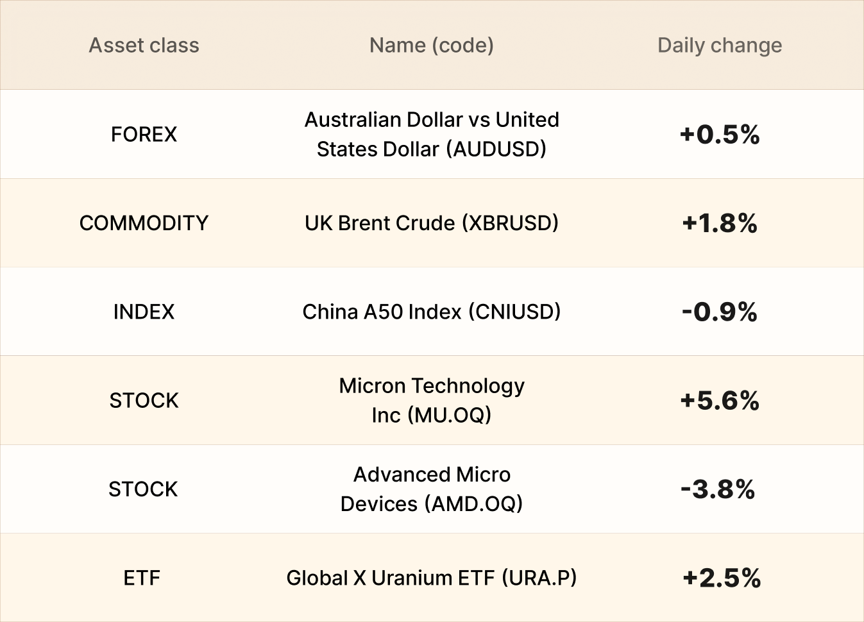Select the INDEX asset class cell
Viewport: 864px width, 622px height.
tap(144, 312)
